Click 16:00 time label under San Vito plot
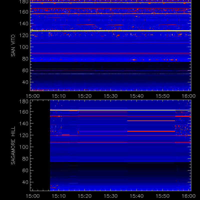 188,96
